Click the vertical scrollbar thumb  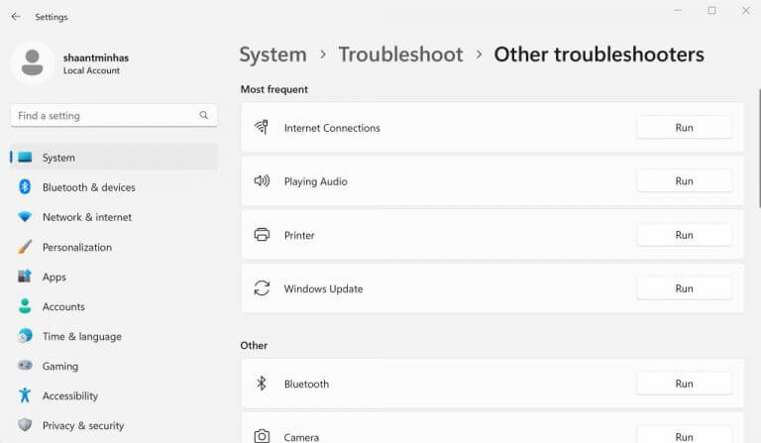point(759,148)
